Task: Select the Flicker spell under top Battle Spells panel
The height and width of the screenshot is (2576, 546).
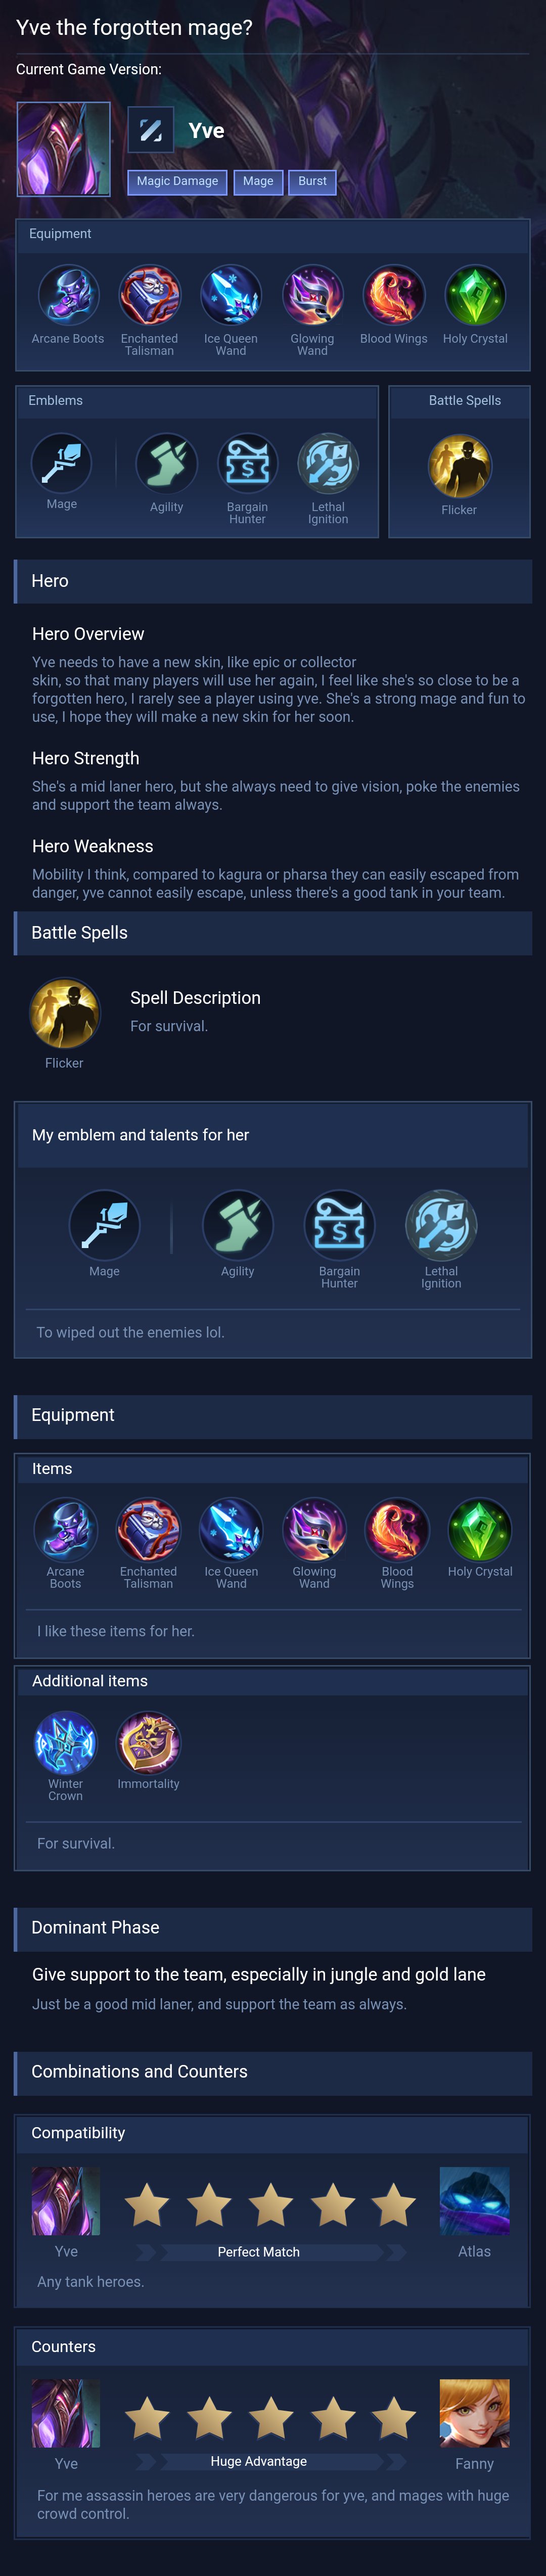Action: tap(460, 466)
